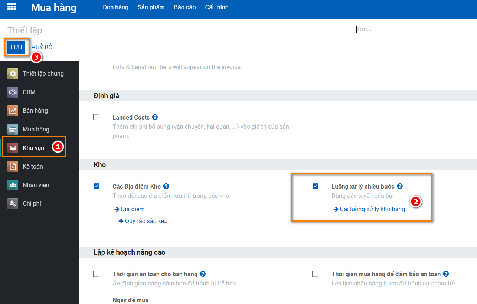Screen dimensions: 477x304
Task: Click the Mua hàng app title
Action: 54,7
